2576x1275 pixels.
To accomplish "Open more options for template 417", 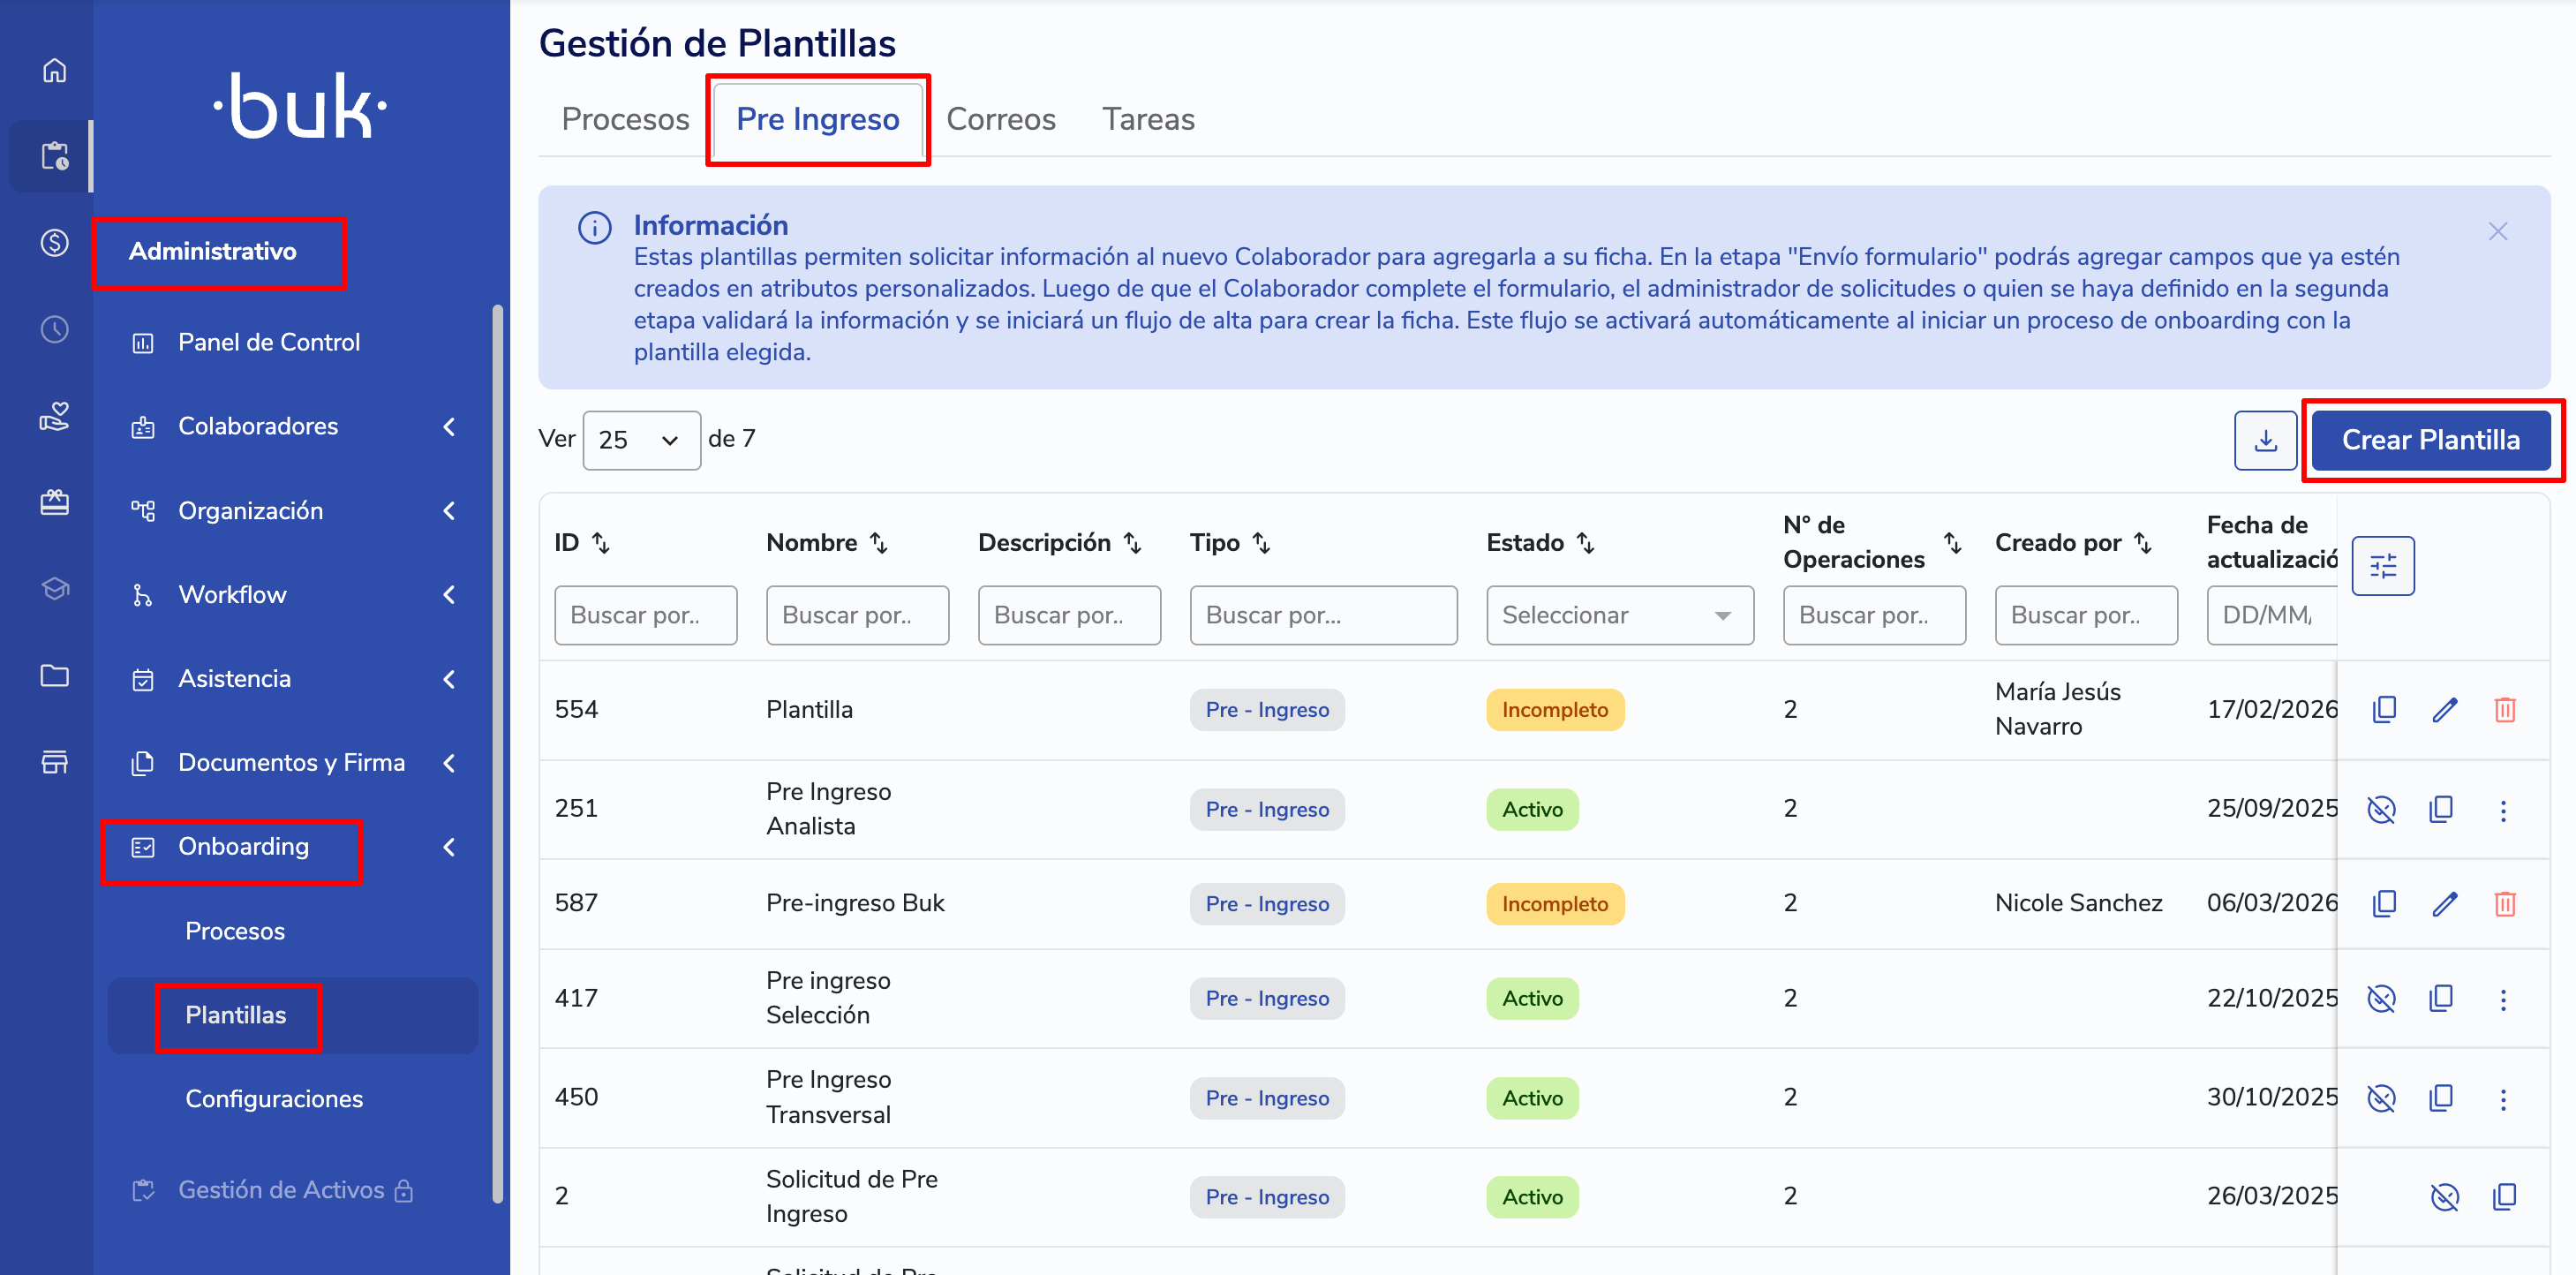I will click(x=2503, y=999).
